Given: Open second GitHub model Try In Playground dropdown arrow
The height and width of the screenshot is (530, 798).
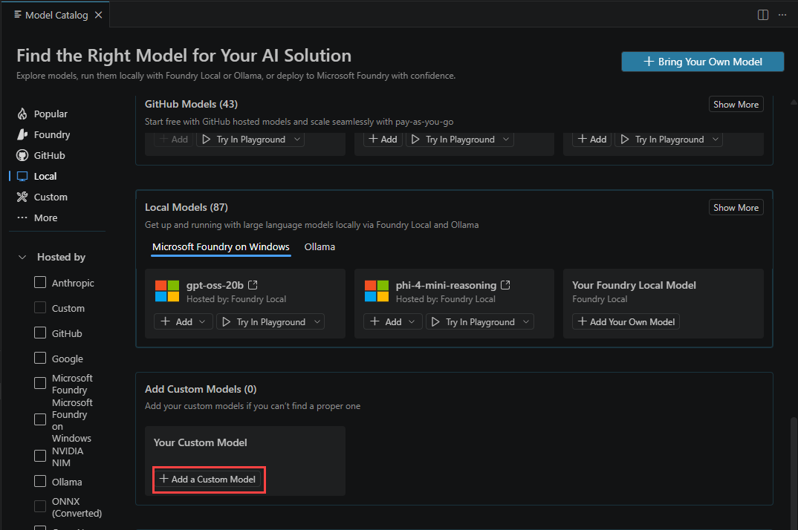Looking at the screenshot, I should click(507, 140).
